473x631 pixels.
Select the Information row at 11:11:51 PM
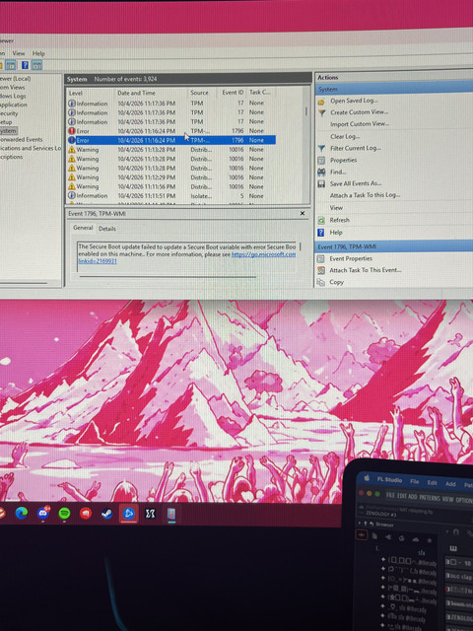coord(170,196)
